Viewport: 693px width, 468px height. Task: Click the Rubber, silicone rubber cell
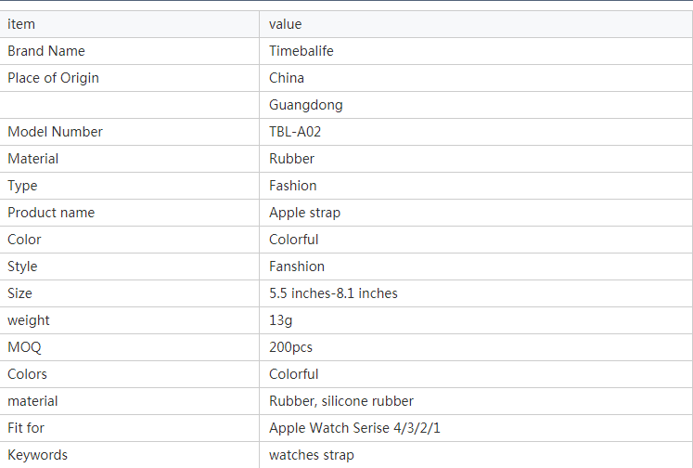pos(476,401)
